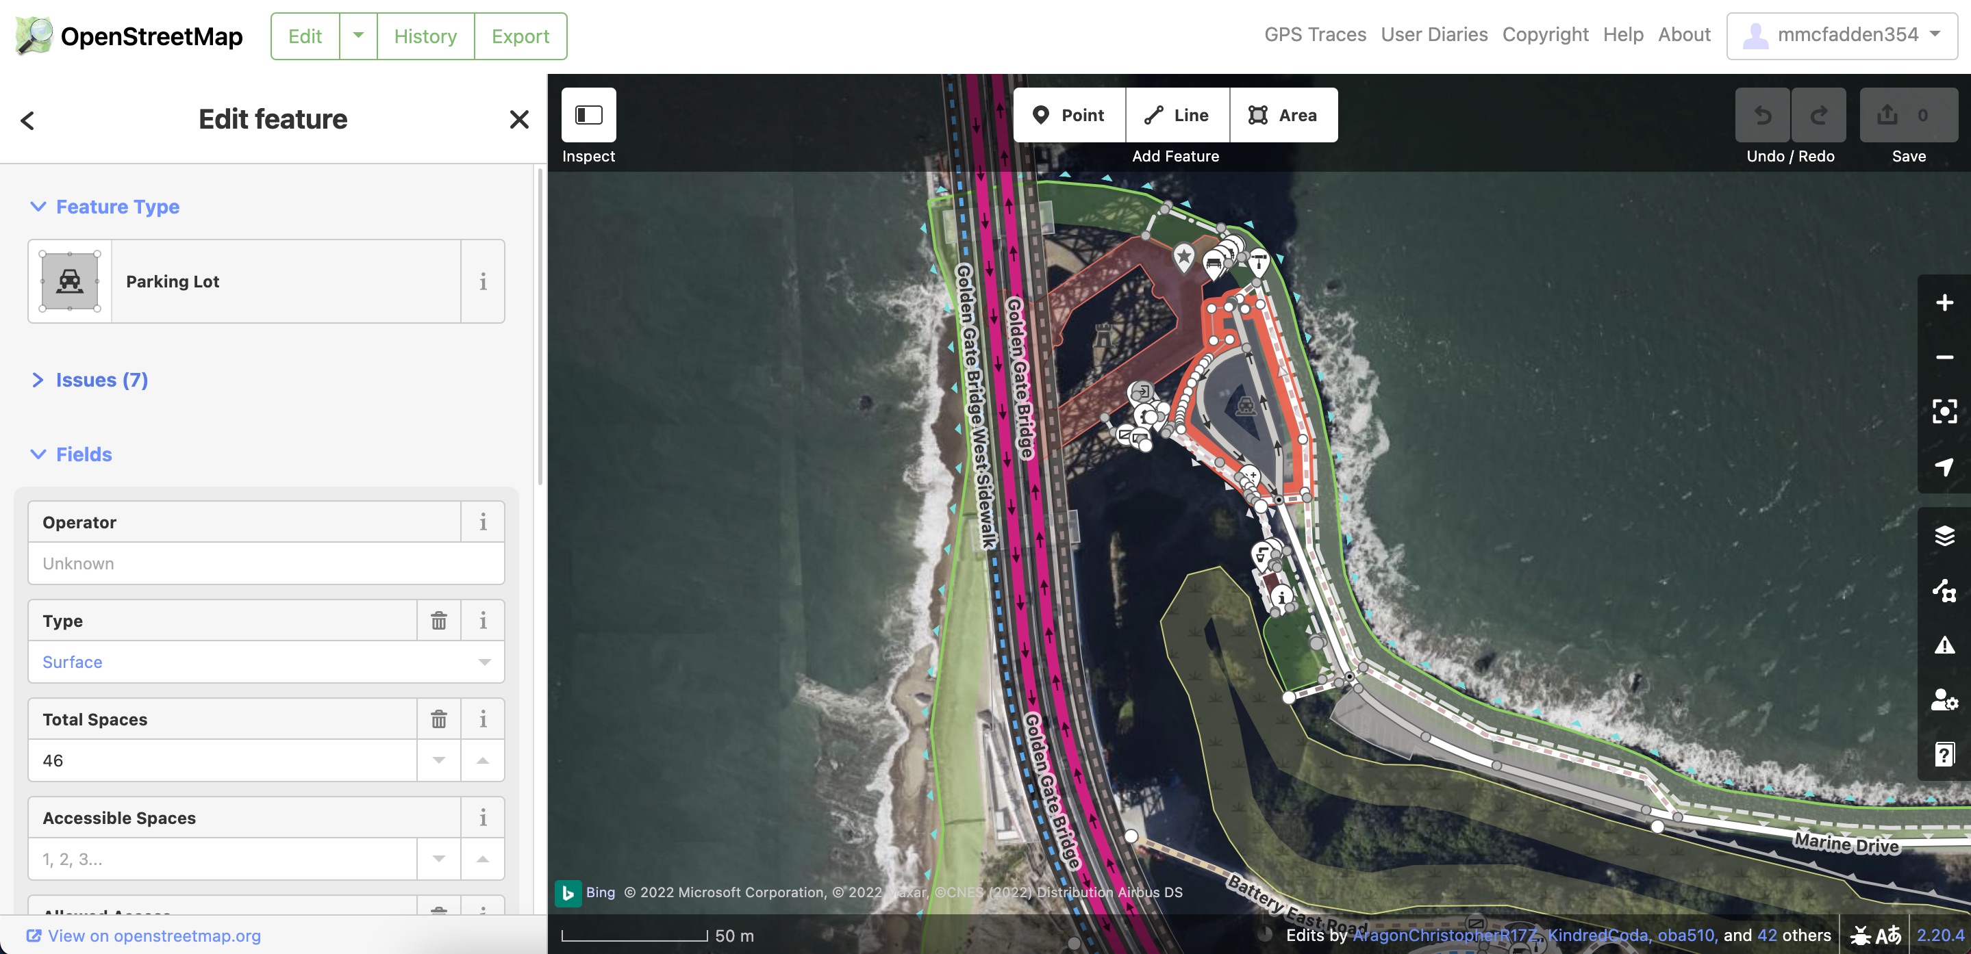Zoom out with the minus button
This screenshot has width=1971, height=954.
(1944, 357)
